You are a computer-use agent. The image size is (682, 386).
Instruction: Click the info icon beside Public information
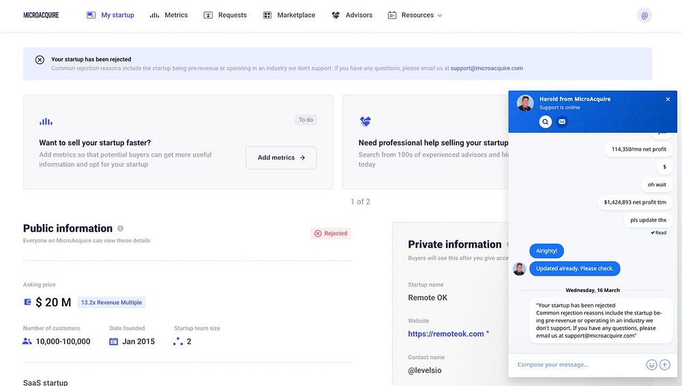point(121,228)
